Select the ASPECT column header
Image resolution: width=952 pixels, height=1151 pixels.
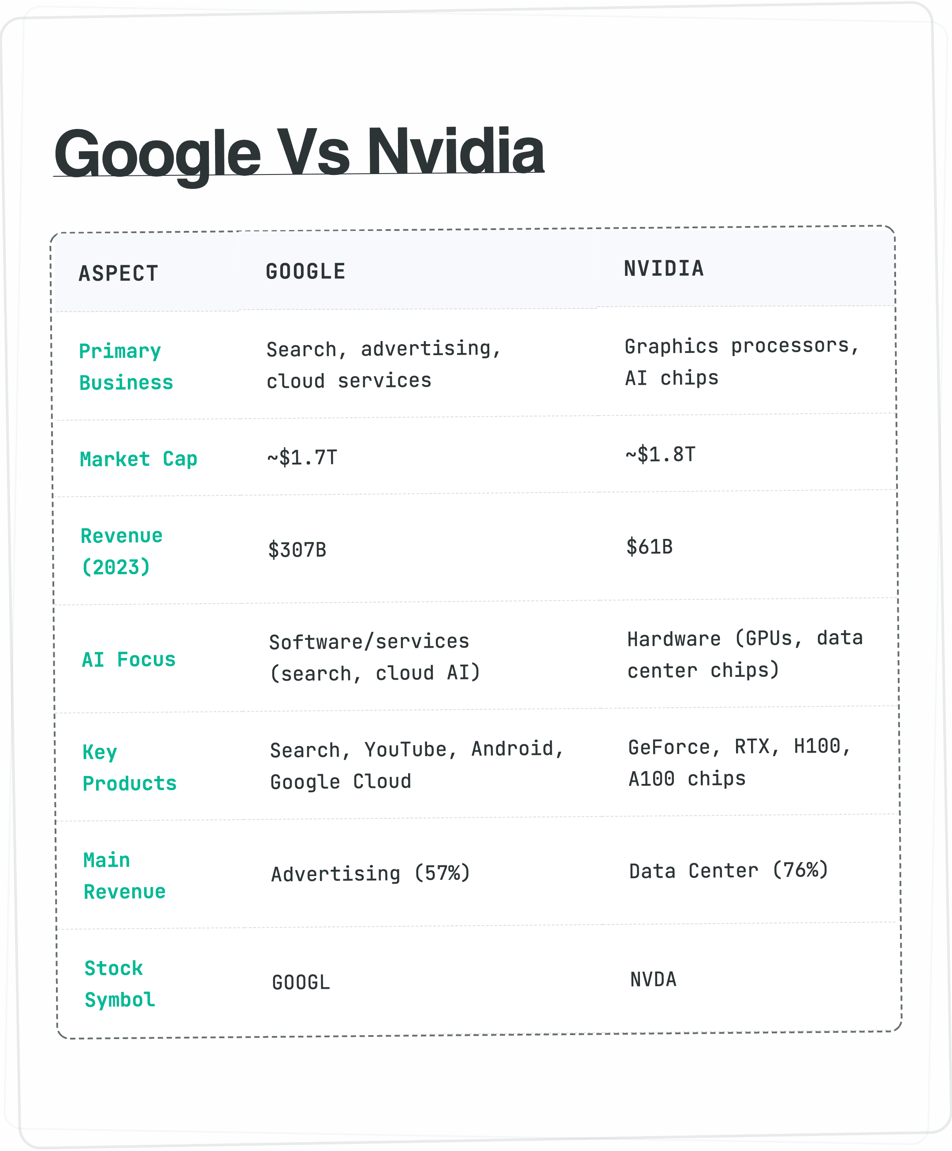pyautogui.click(x=119, y=274)
